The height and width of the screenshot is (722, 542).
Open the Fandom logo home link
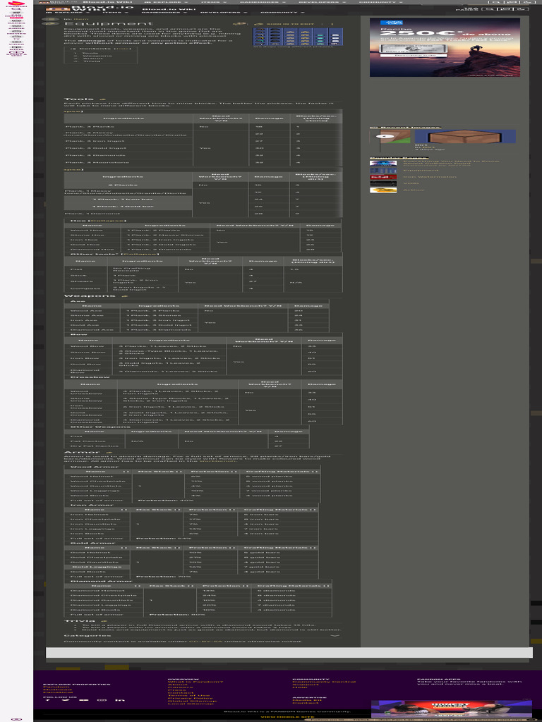(x=16, y=4)
